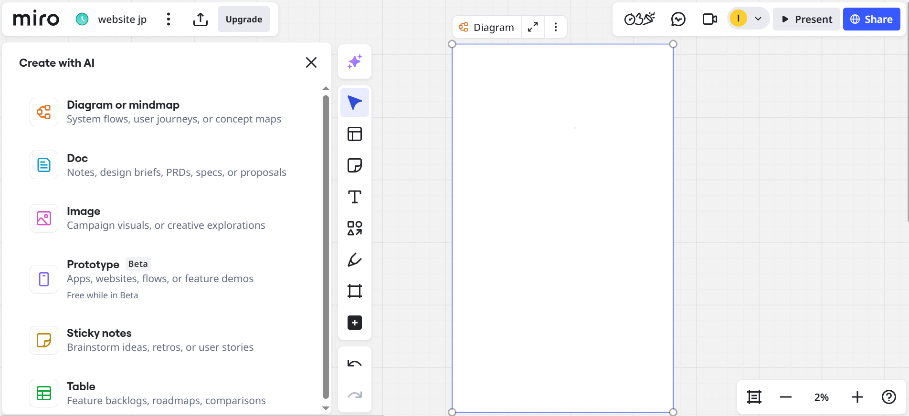Click the orange diagram icon tile

point(44,112)
